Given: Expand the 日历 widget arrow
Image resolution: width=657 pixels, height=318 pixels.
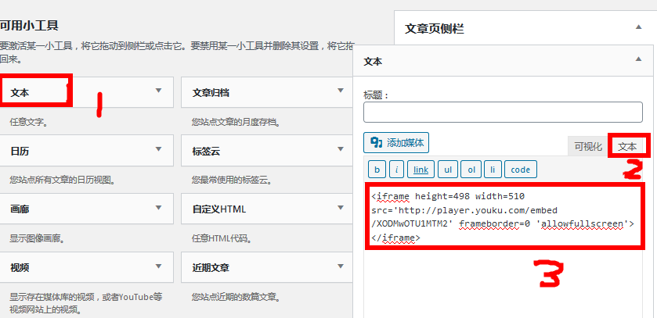Looking at the screenshot, I should click(159, 149).
